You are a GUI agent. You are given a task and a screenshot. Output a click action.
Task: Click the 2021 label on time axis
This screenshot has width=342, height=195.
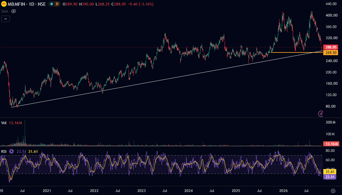tap(47, 191)
